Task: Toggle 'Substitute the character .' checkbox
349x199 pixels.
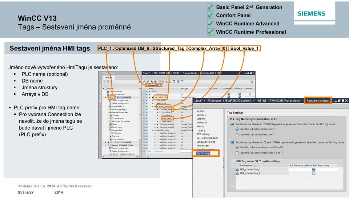Action: point(232,124)
